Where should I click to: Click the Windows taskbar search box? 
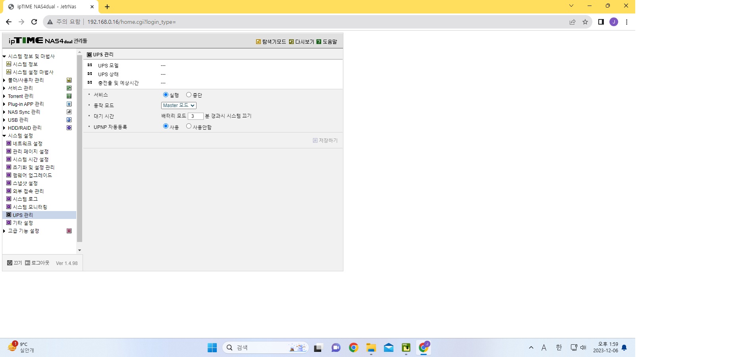click(265, 348)
